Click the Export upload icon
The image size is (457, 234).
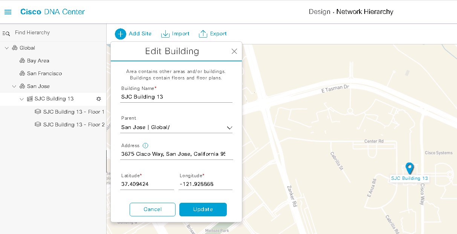pyautogui.click(x=203, y=34)
